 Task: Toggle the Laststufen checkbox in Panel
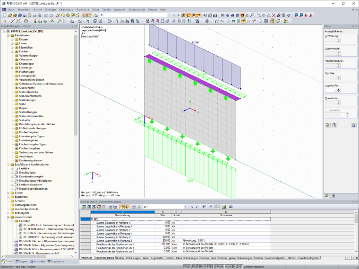[327, 110]
